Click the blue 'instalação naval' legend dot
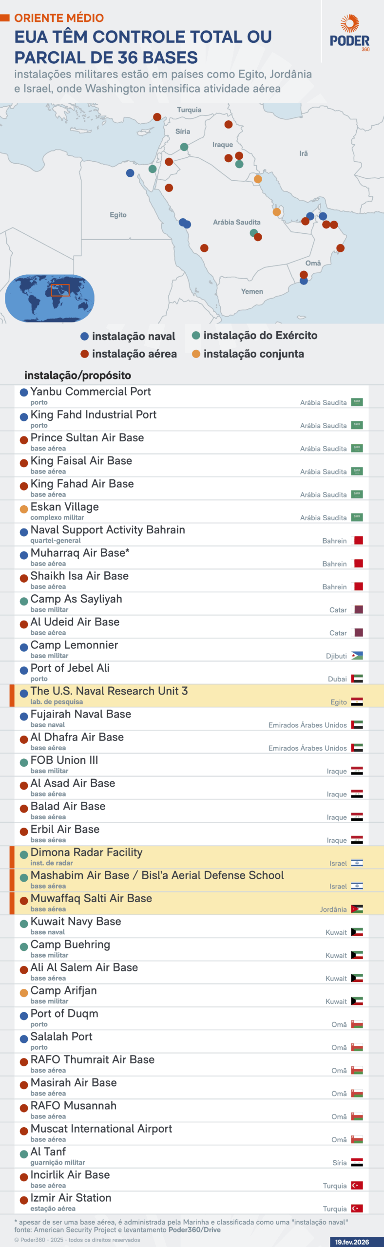The width and height of the screenshot is (384, 1247). click(84, 336)
